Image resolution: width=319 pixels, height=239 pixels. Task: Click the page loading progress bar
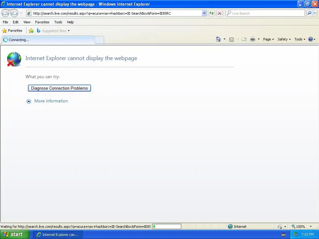[x=167, y=227]
